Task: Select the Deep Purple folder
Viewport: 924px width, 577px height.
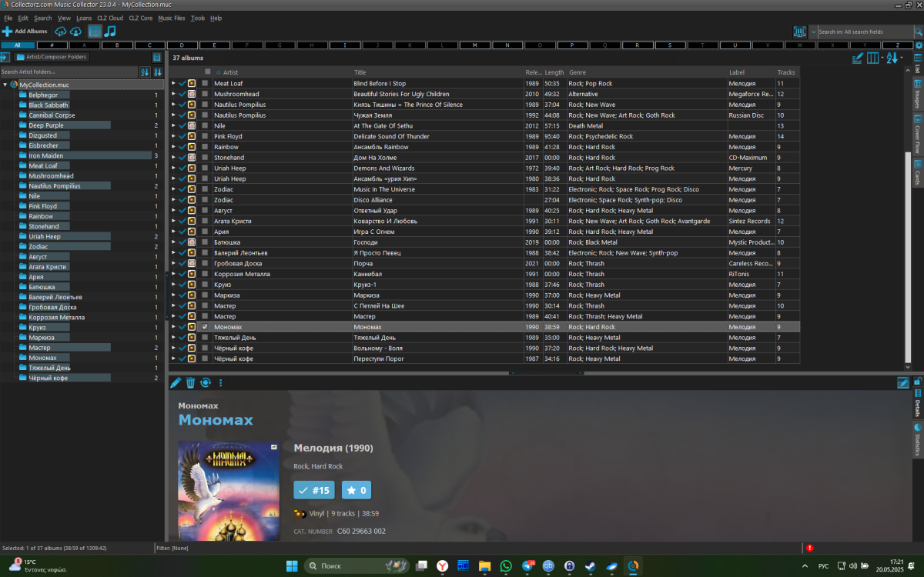Action: [x=46, y=125]
